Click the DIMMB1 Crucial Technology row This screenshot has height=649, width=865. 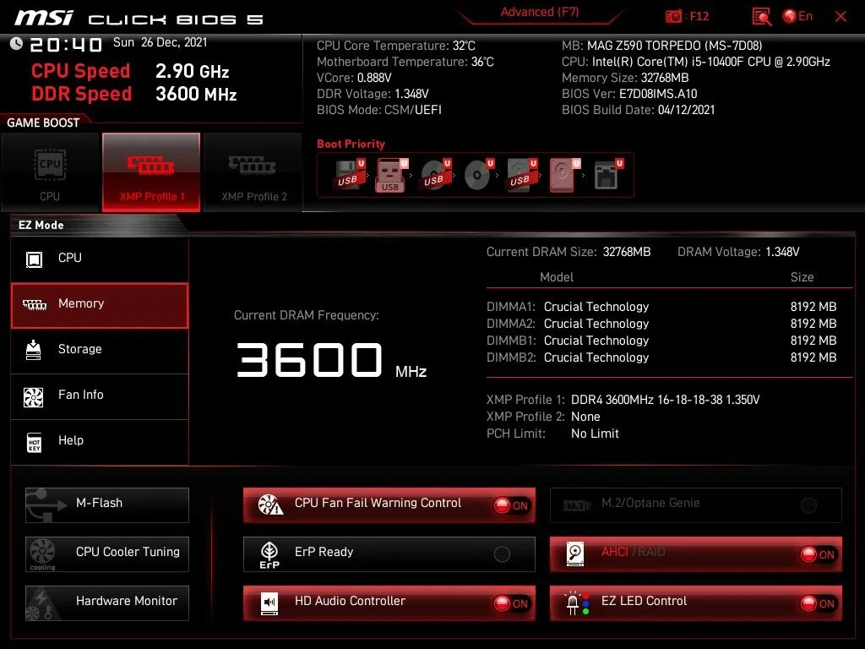(x=661, y=341)
